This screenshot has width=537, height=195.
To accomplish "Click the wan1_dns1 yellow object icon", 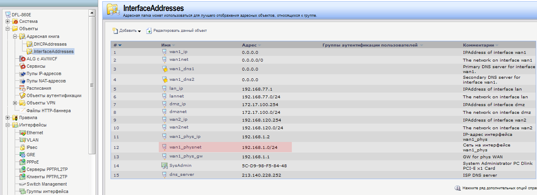I will click(165, 69).
